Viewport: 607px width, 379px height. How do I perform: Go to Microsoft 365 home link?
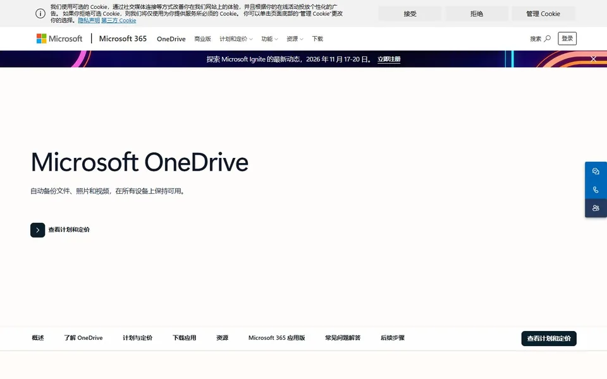click(x=123, y=39)
